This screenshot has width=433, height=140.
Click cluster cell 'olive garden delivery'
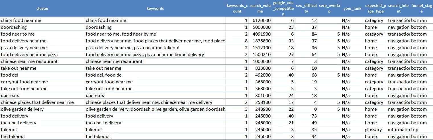(42, 109)
